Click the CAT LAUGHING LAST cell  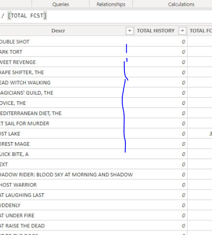(x=67, y=195)
